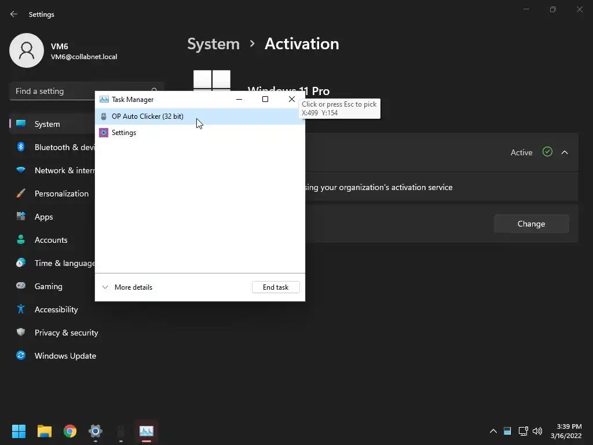This screenshot has width=593, height=445.
Task: Open the Windows Start menu
Action: tap(19, 431)
